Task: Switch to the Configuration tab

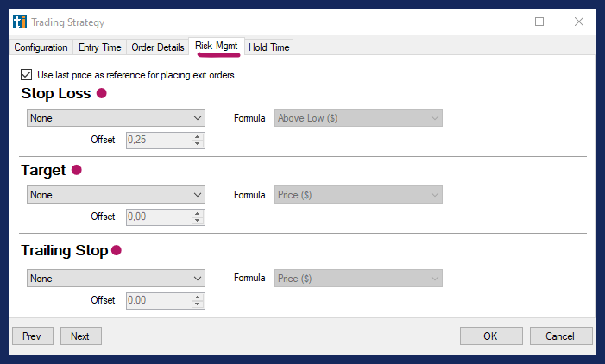Action: tap(41, 47)
